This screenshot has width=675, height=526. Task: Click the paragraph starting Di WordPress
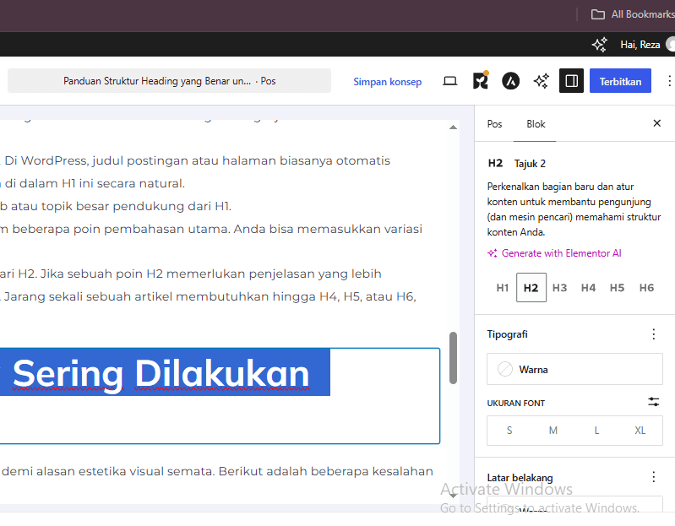coord(195,161)
